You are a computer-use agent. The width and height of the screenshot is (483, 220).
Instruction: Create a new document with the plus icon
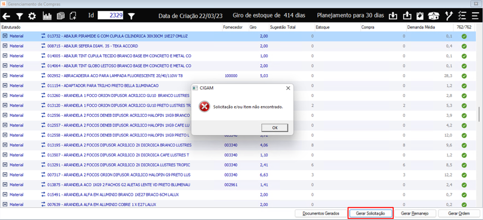(73, 16)
